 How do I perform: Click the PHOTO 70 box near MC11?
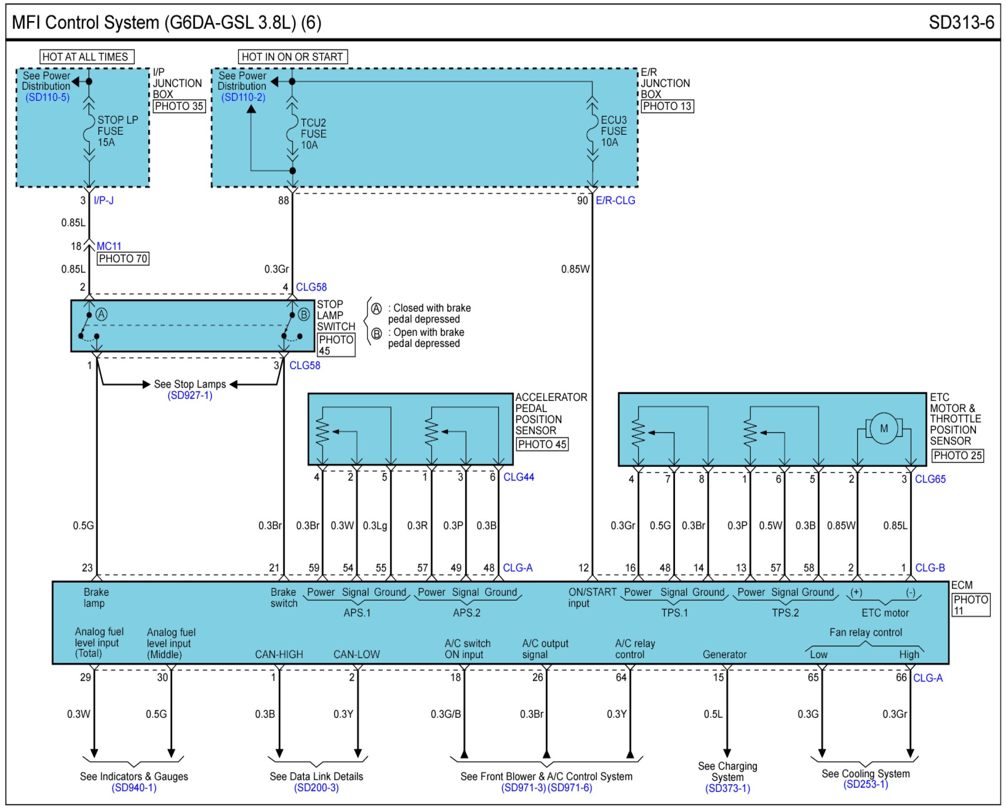point(123,258)
